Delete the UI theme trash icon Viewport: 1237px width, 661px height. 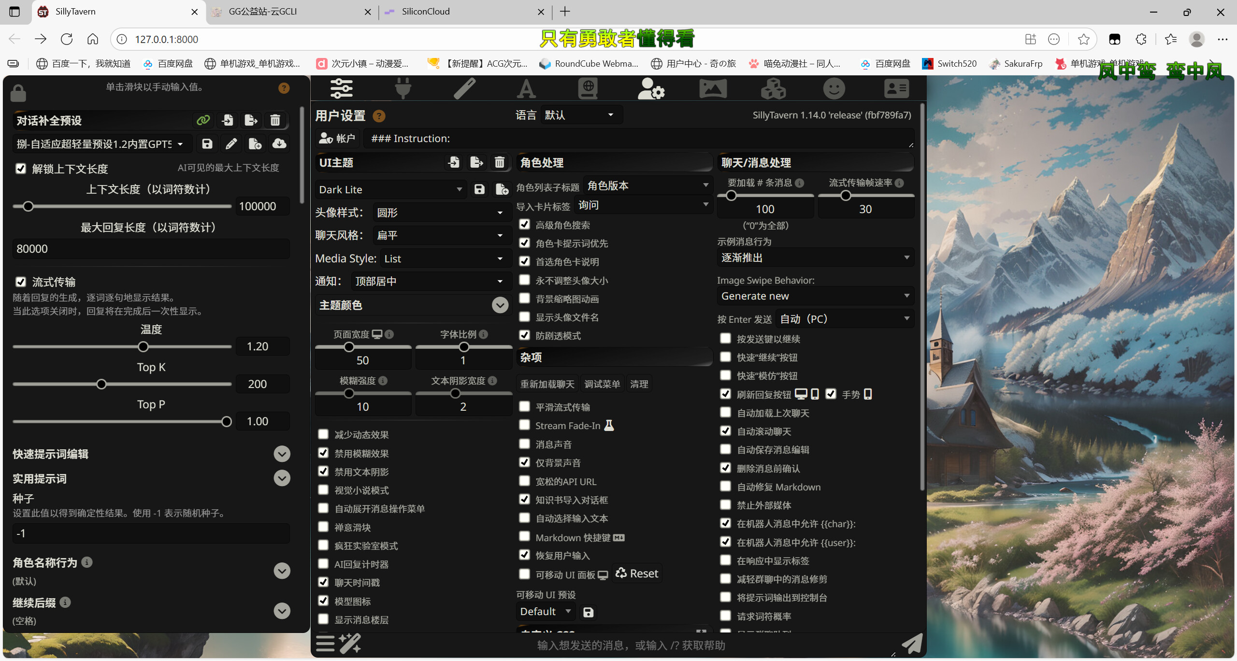(x=500, y=162)
